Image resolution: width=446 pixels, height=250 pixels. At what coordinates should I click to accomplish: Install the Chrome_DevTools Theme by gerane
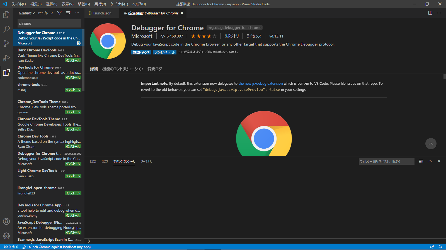(73, 112)
